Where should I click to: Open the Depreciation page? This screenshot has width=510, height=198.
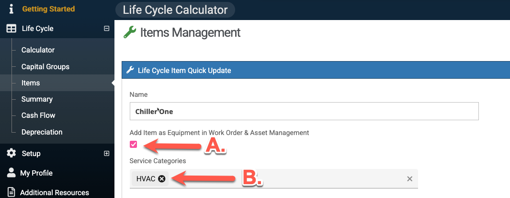coord(42,132)
